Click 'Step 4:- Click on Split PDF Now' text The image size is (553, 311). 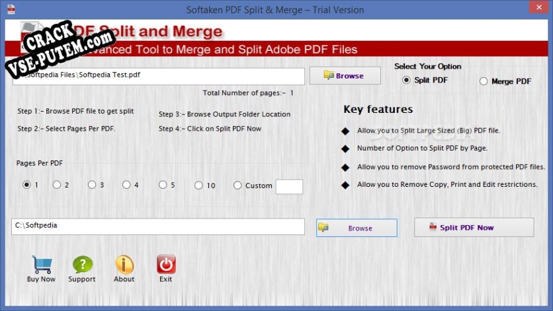pos(210,129)
